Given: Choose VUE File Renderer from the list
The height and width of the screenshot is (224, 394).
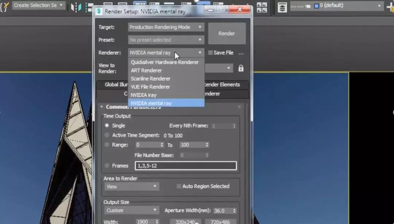Looking at the screenshot, I should coord(166,87).
